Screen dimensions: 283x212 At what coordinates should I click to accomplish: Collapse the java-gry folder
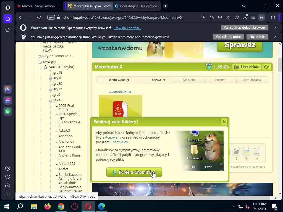click(x=40, y=62)
